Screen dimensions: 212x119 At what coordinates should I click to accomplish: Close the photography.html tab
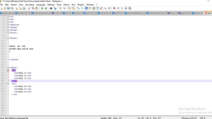pos(49,13)
